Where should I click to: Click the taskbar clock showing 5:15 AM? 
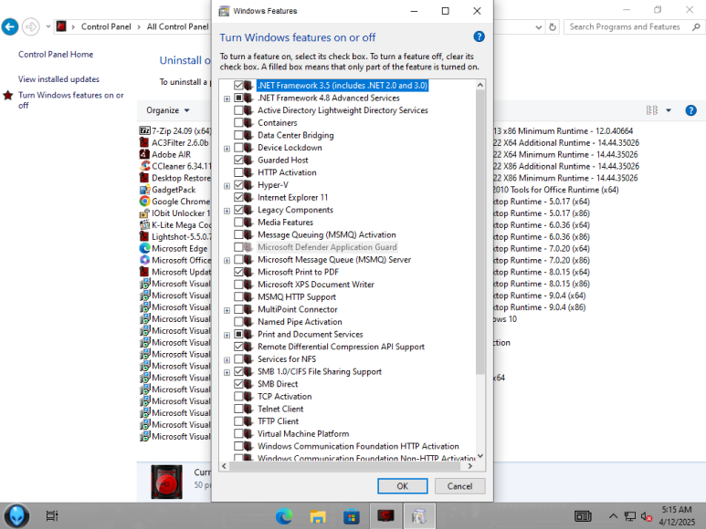[x=677, y=516]
